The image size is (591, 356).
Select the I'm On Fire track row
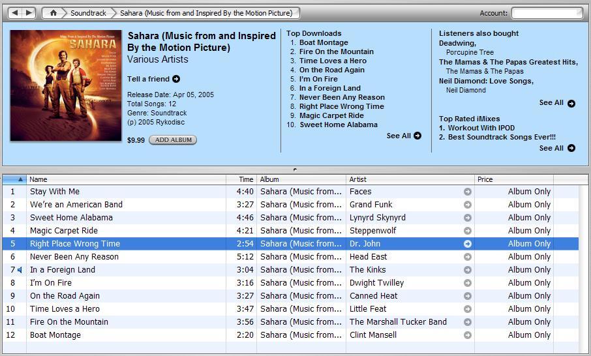(x=290, y=283)
